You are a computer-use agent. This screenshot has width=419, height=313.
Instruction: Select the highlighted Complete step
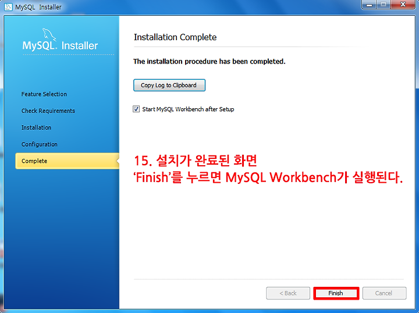(67, 161)
